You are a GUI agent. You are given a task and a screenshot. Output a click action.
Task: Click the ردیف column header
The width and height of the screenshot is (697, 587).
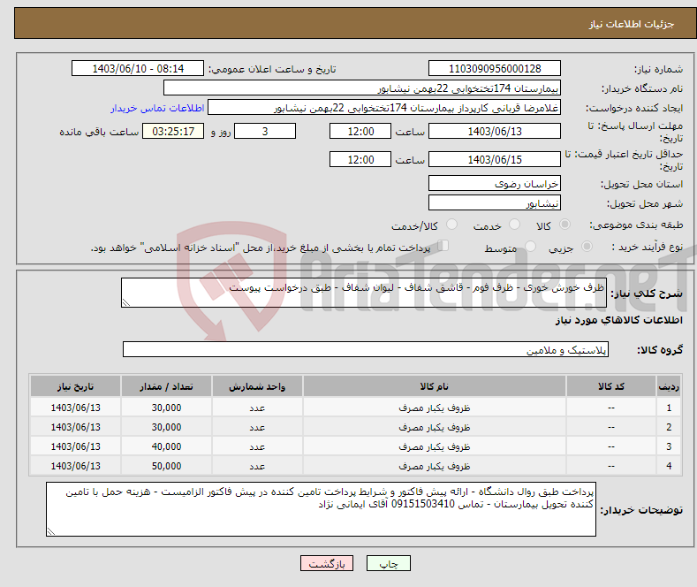[669, 386]
